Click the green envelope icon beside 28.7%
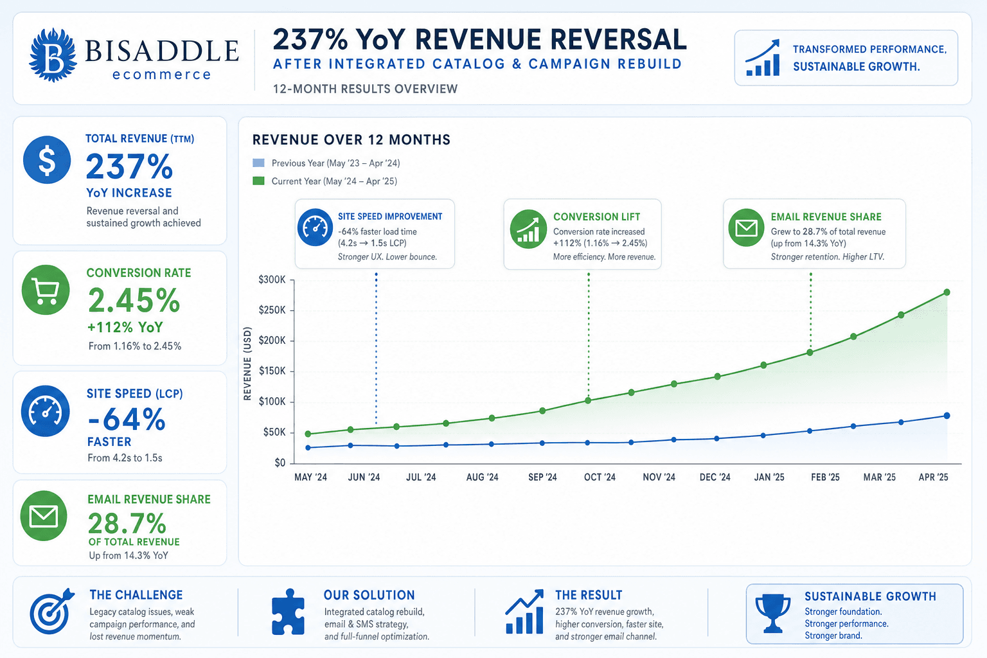The width and height of the screenshot is (987, 658). [x=44, y=516]
